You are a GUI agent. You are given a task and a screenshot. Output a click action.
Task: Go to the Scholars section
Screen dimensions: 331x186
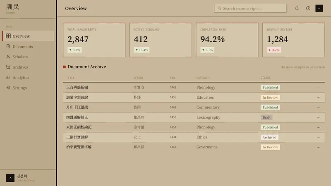(28, 57)
